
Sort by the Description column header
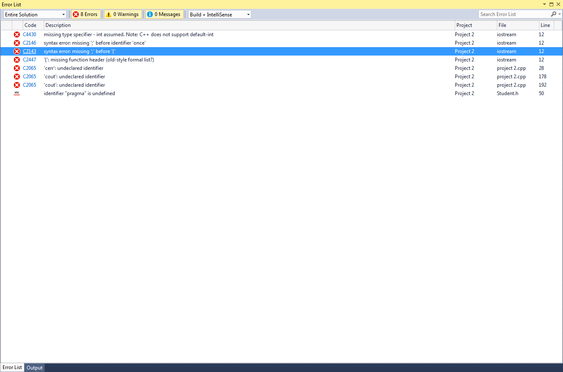[x=249, y=25]
